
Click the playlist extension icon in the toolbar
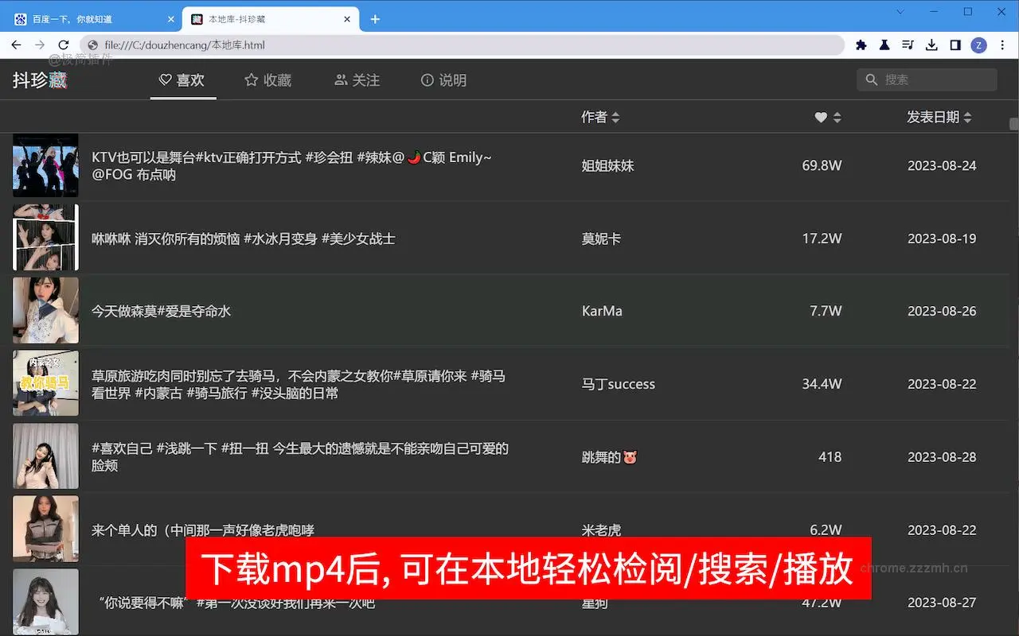(908, 45)
